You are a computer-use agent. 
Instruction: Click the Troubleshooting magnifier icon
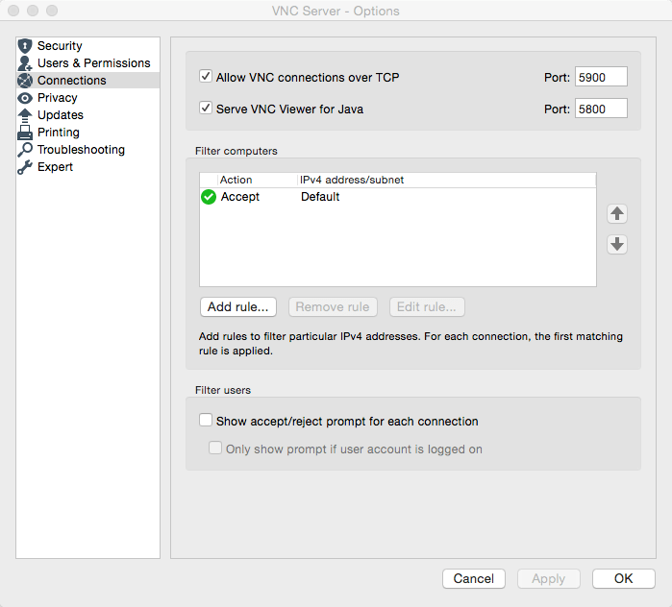[x=25, y=150]
